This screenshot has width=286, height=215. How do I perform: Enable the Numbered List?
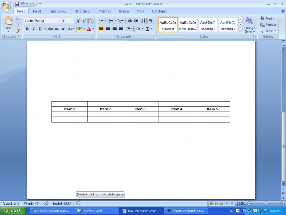tap(111, 20)
